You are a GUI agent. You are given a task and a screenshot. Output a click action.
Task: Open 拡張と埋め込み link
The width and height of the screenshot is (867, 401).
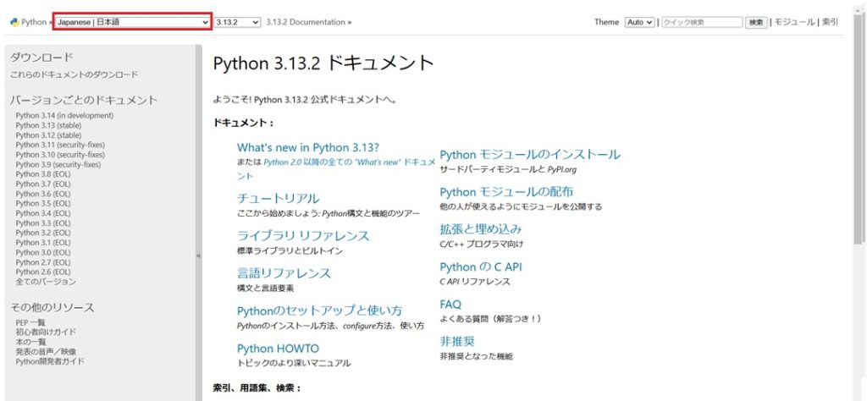(481, 229)
